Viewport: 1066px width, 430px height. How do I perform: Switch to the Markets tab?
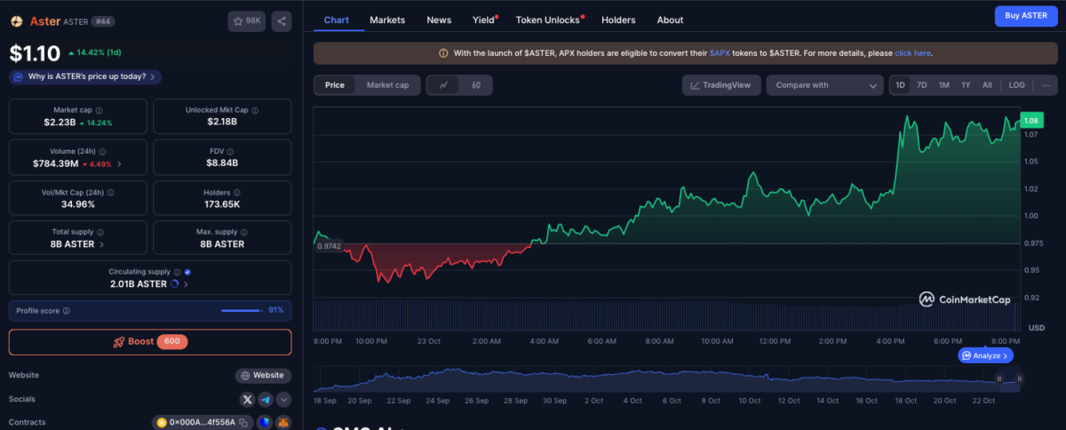387,20
